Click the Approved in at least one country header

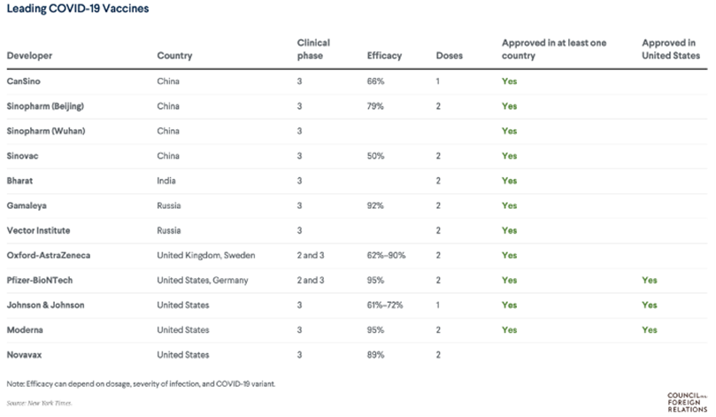[x=554, y=50]
